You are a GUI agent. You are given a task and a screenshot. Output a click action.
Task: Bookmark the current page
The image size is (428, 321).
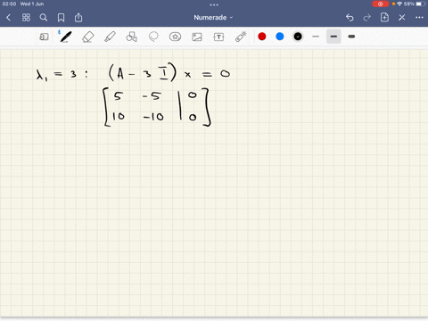tap(61, 18)
